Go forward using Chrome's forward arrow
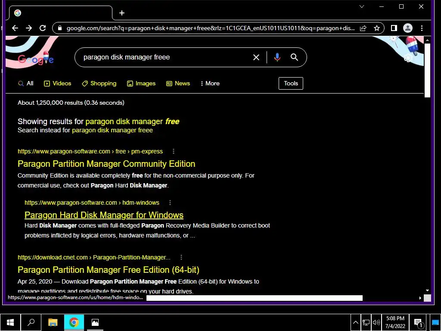This screenshot has height=331, width=441. pyautogui.click(x=29, y=28)
